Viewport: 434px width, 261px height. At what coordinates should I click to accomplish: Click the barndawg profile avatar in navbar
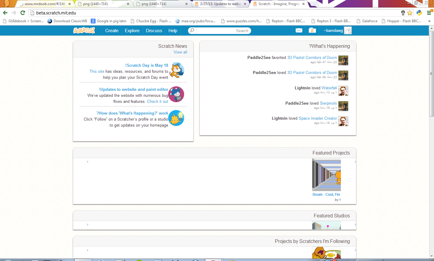(348, 31)
